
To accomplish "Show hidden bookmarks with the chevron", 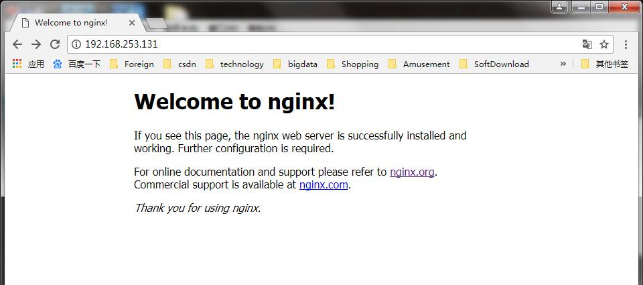I will (563, 64).
